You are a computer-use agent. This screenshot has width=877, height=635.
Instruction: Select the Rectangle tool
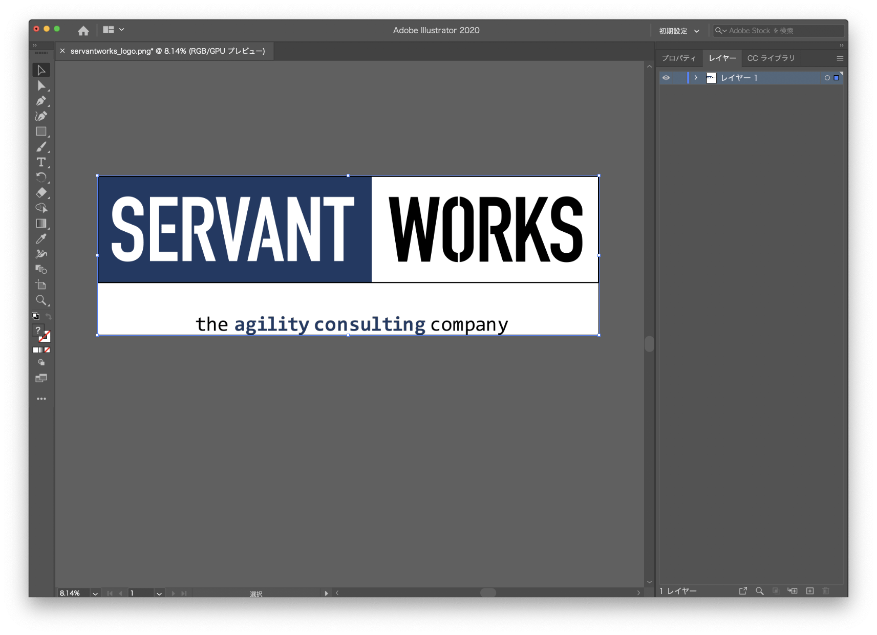pos(41,132)
